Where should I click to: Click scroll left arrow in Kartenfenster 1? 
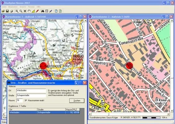4,114
